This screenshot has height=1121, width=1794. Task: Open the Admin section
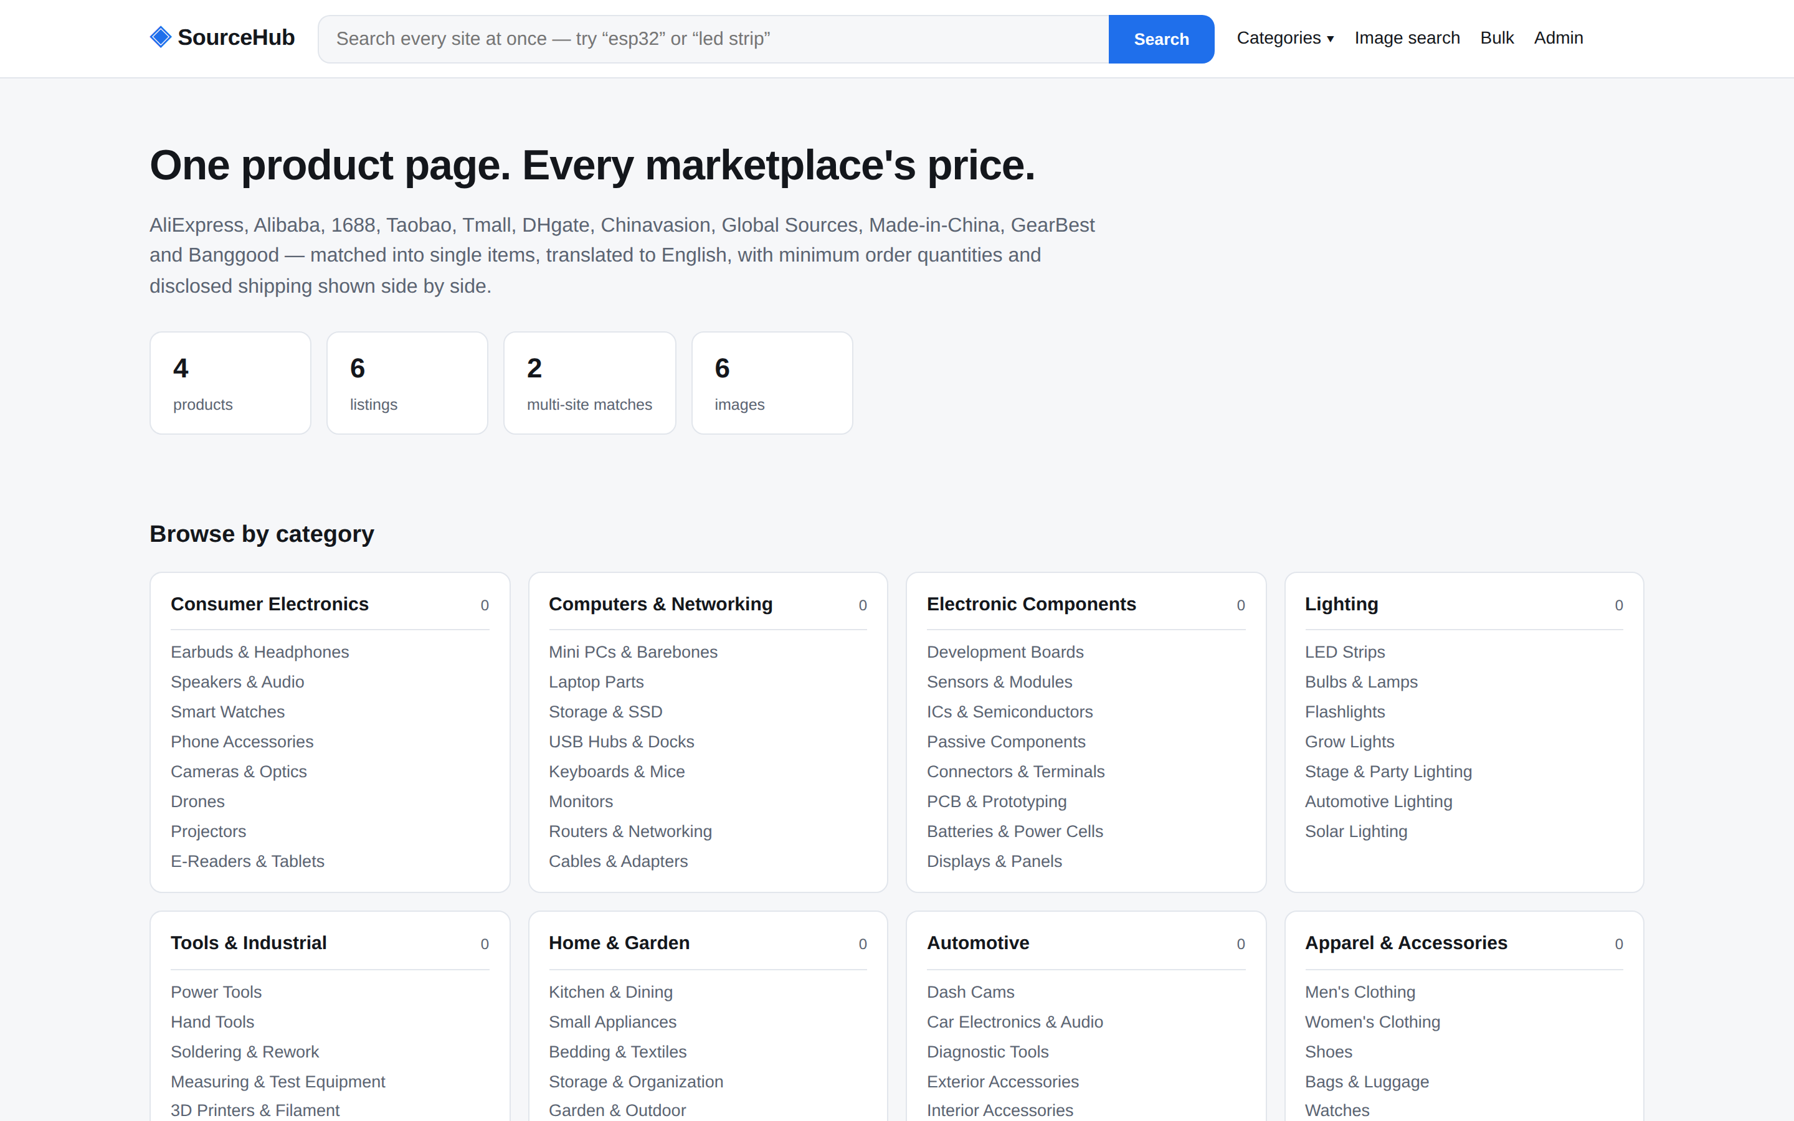(1559, 38)
